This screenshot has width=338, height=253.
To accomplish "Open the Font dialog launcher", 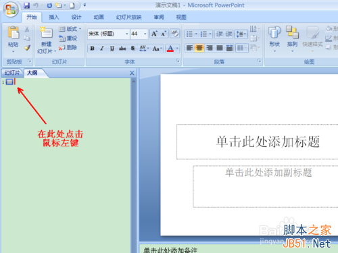I will point(178,61).
